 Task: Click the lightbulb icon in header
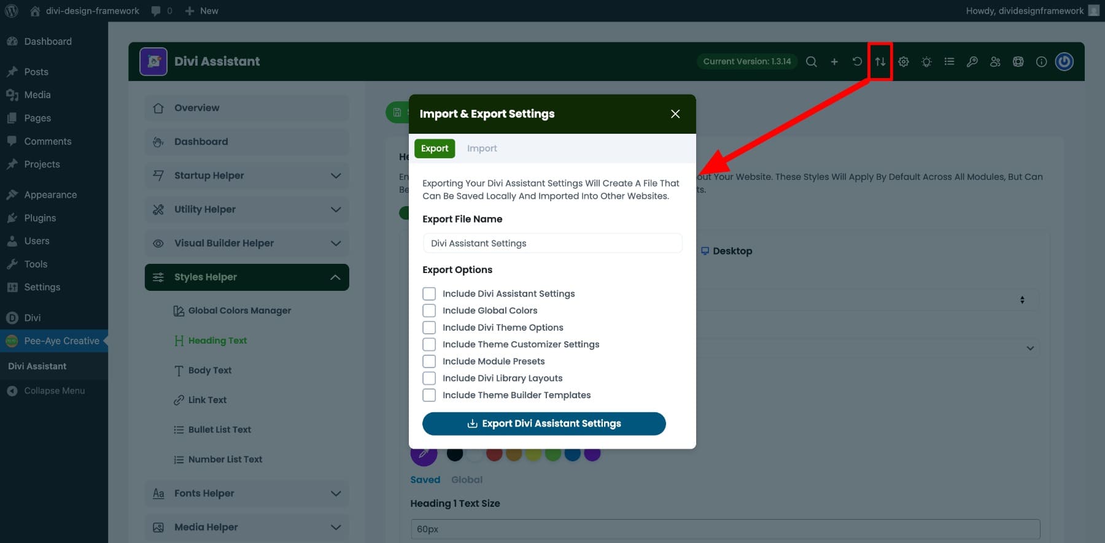tap(926, 61)
